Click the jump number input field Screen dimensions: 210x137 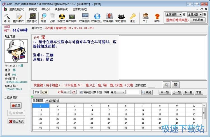point(133,92)
